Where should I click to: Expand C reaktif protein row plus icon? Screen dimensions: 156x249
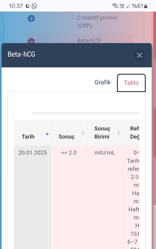point(31,19)
